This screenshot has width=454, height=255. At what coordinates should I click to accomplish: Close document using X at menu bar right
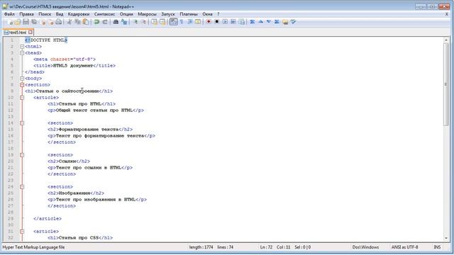[447, 14]
